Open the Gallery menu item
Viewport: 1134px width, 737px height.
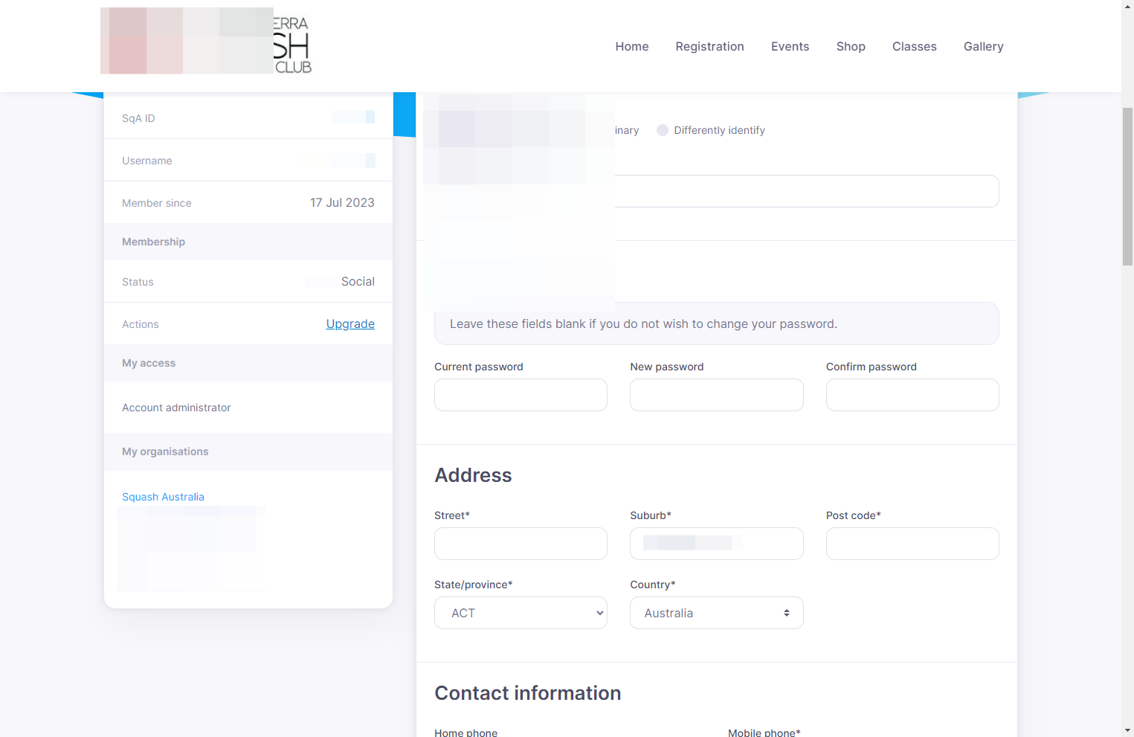click(984, 46)
